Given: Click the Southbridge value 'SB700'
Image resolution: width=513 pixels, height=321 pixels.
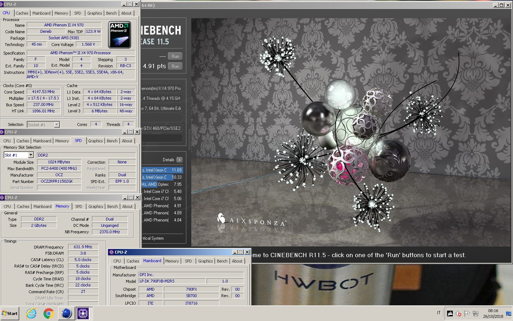Looking at the screenshot, I should point(191,296).
